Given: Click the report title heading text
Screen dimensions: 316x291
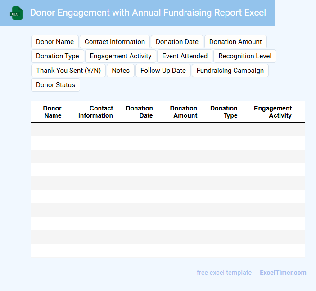Looking at the screenshot, I should tap(148, 13).
